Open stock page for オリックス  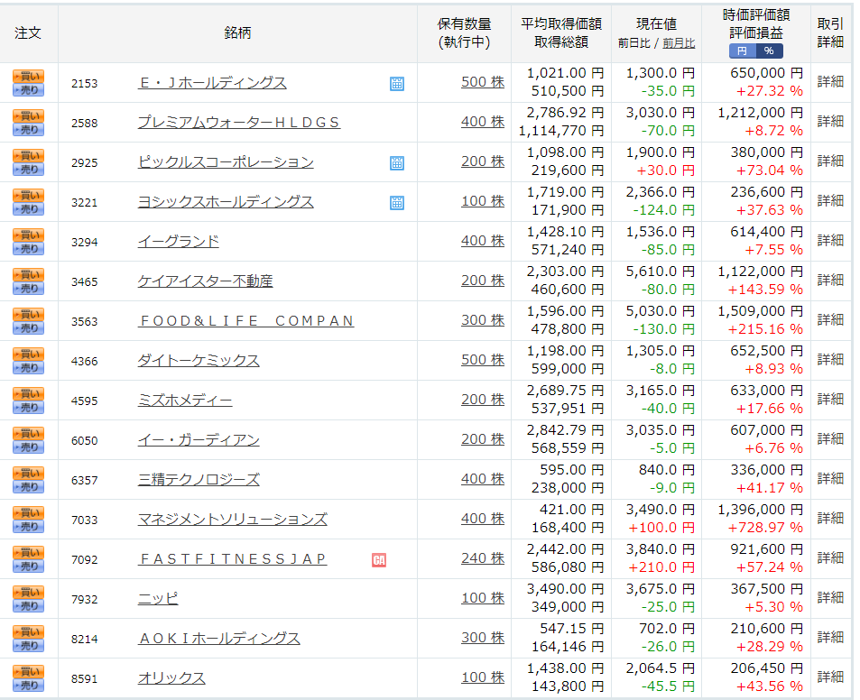tap(171, 678)
